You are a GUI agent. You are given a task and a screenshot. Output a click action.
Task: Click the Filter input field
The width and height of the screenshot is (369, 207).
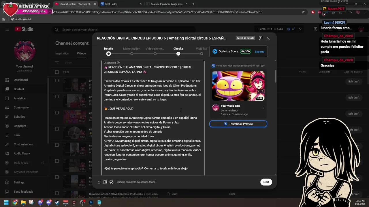coord(68,63)
